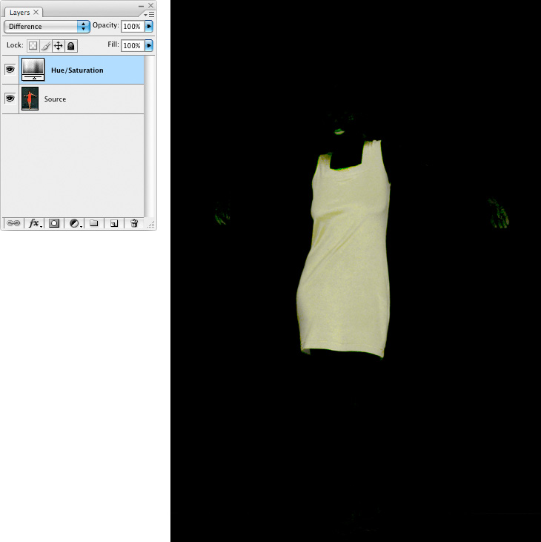The width and height of the screenshot is (541, 542).
Task: Toggle lock transparent pixels
Action: [33, 46]
